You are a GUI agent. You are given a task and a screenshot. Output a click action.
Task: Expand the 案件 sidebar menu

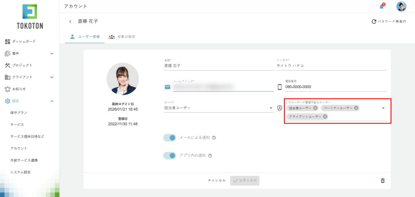click(x=52, y=54)
